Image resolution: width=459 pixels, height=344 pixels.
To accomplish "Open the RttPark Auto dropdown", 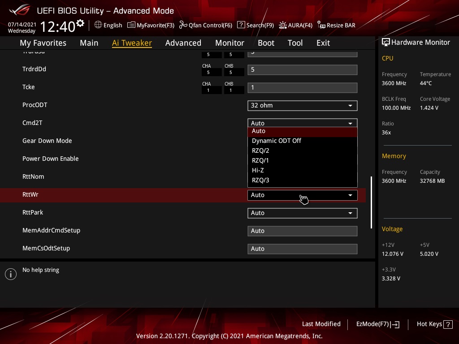I will 303,213.
